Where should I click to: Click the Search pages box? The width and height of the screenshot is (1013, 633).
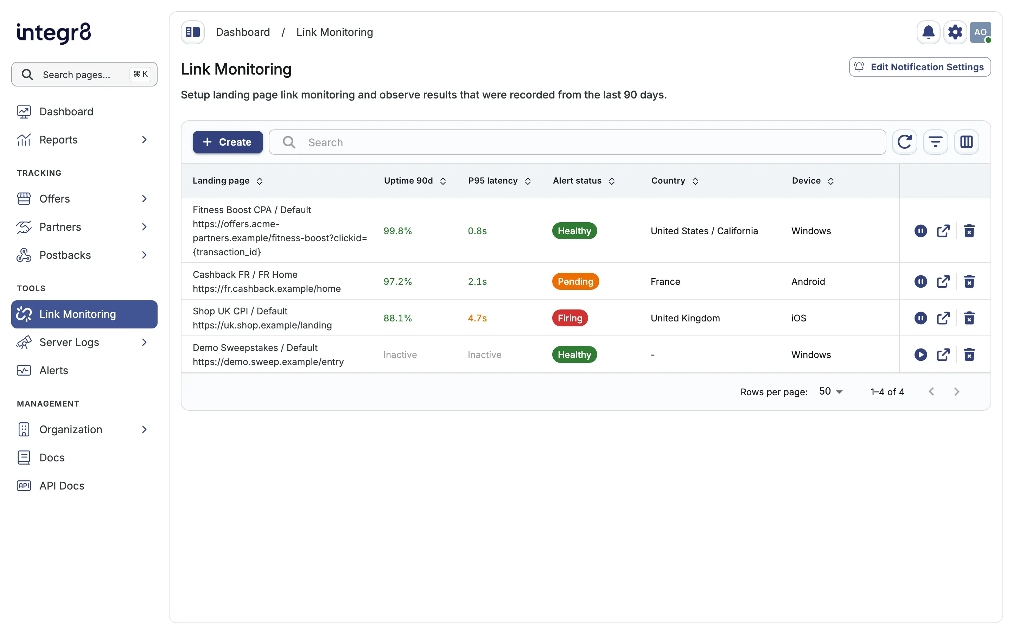point(84,75)
